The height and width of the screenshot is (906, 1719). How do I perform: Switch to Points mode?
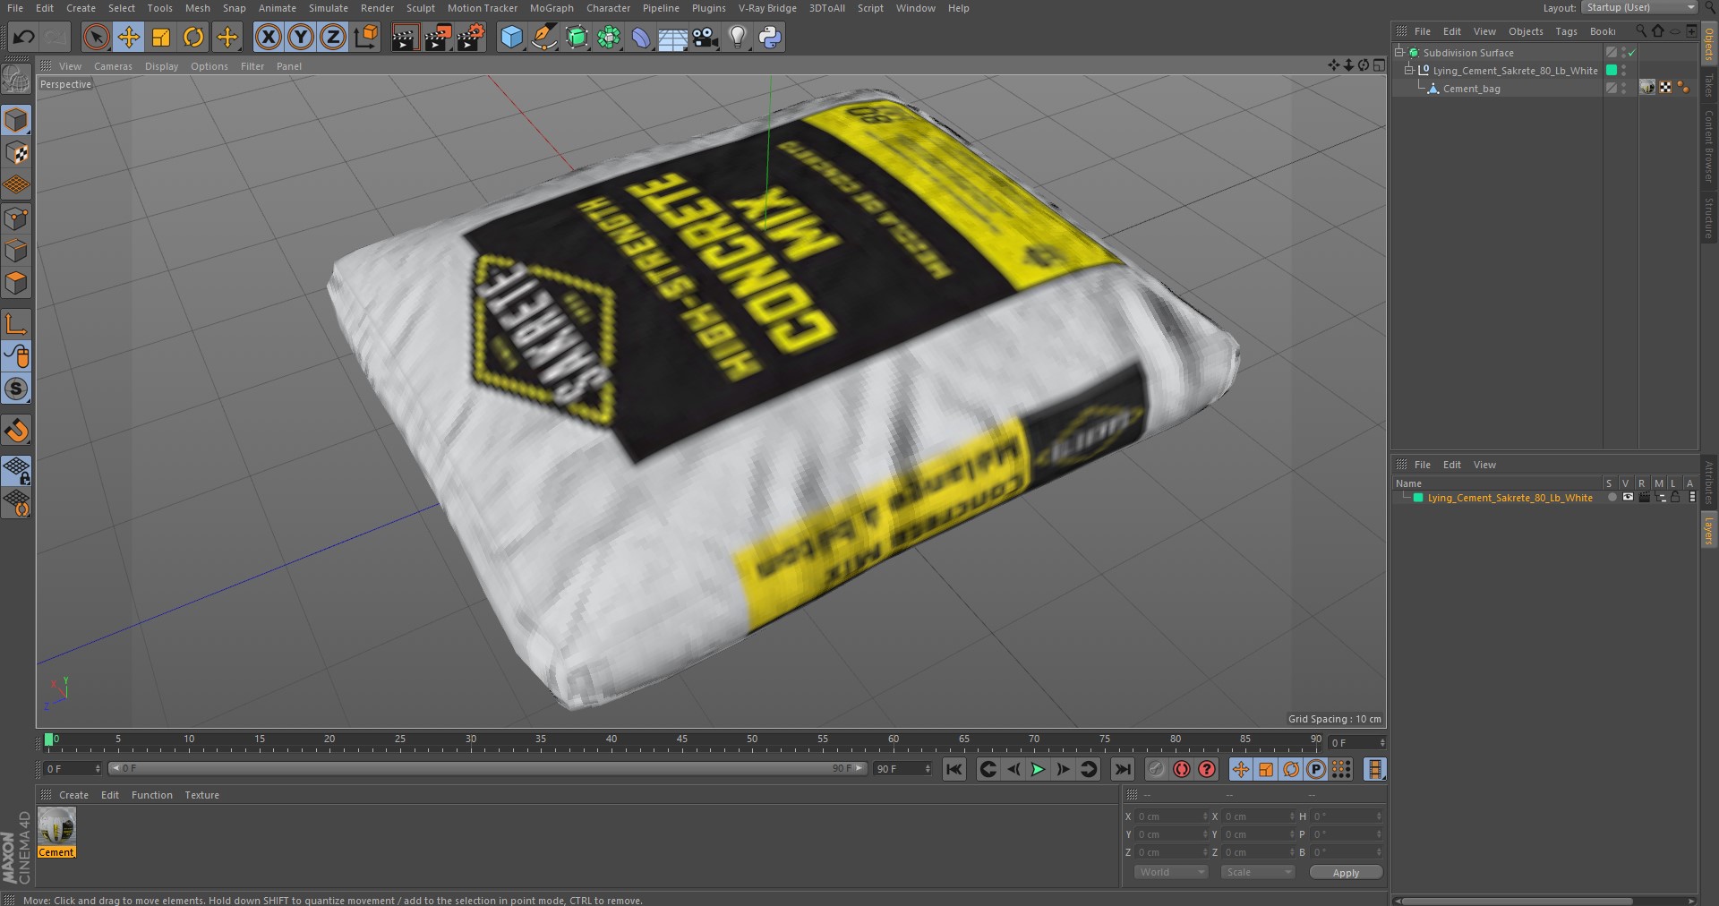(16, 218)
